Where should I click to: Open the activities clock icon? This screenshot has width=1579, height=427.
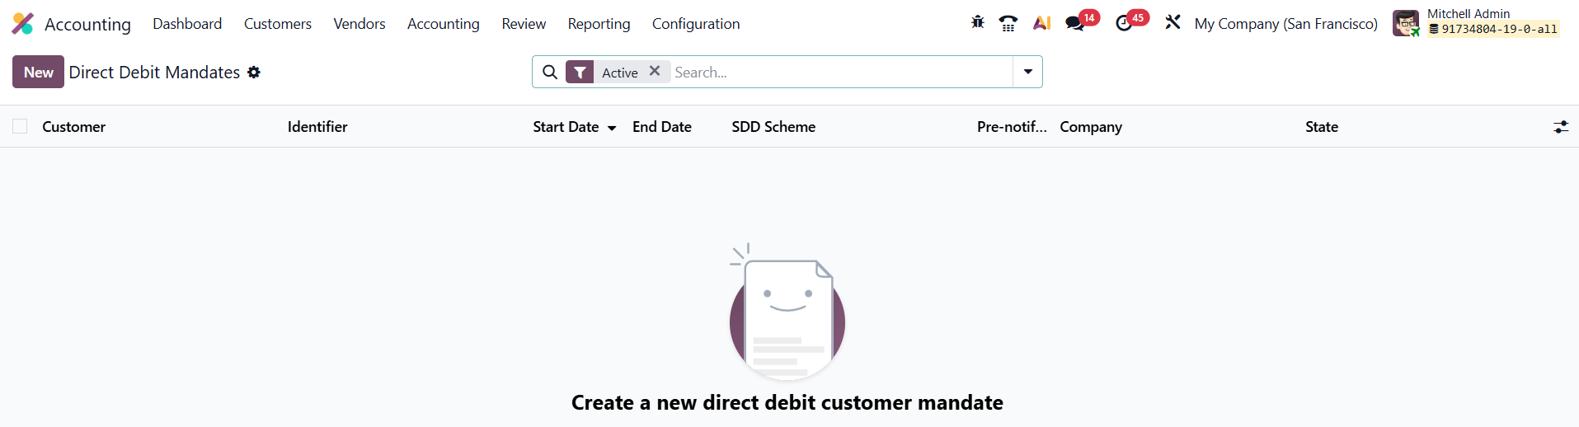(1124, 23)
